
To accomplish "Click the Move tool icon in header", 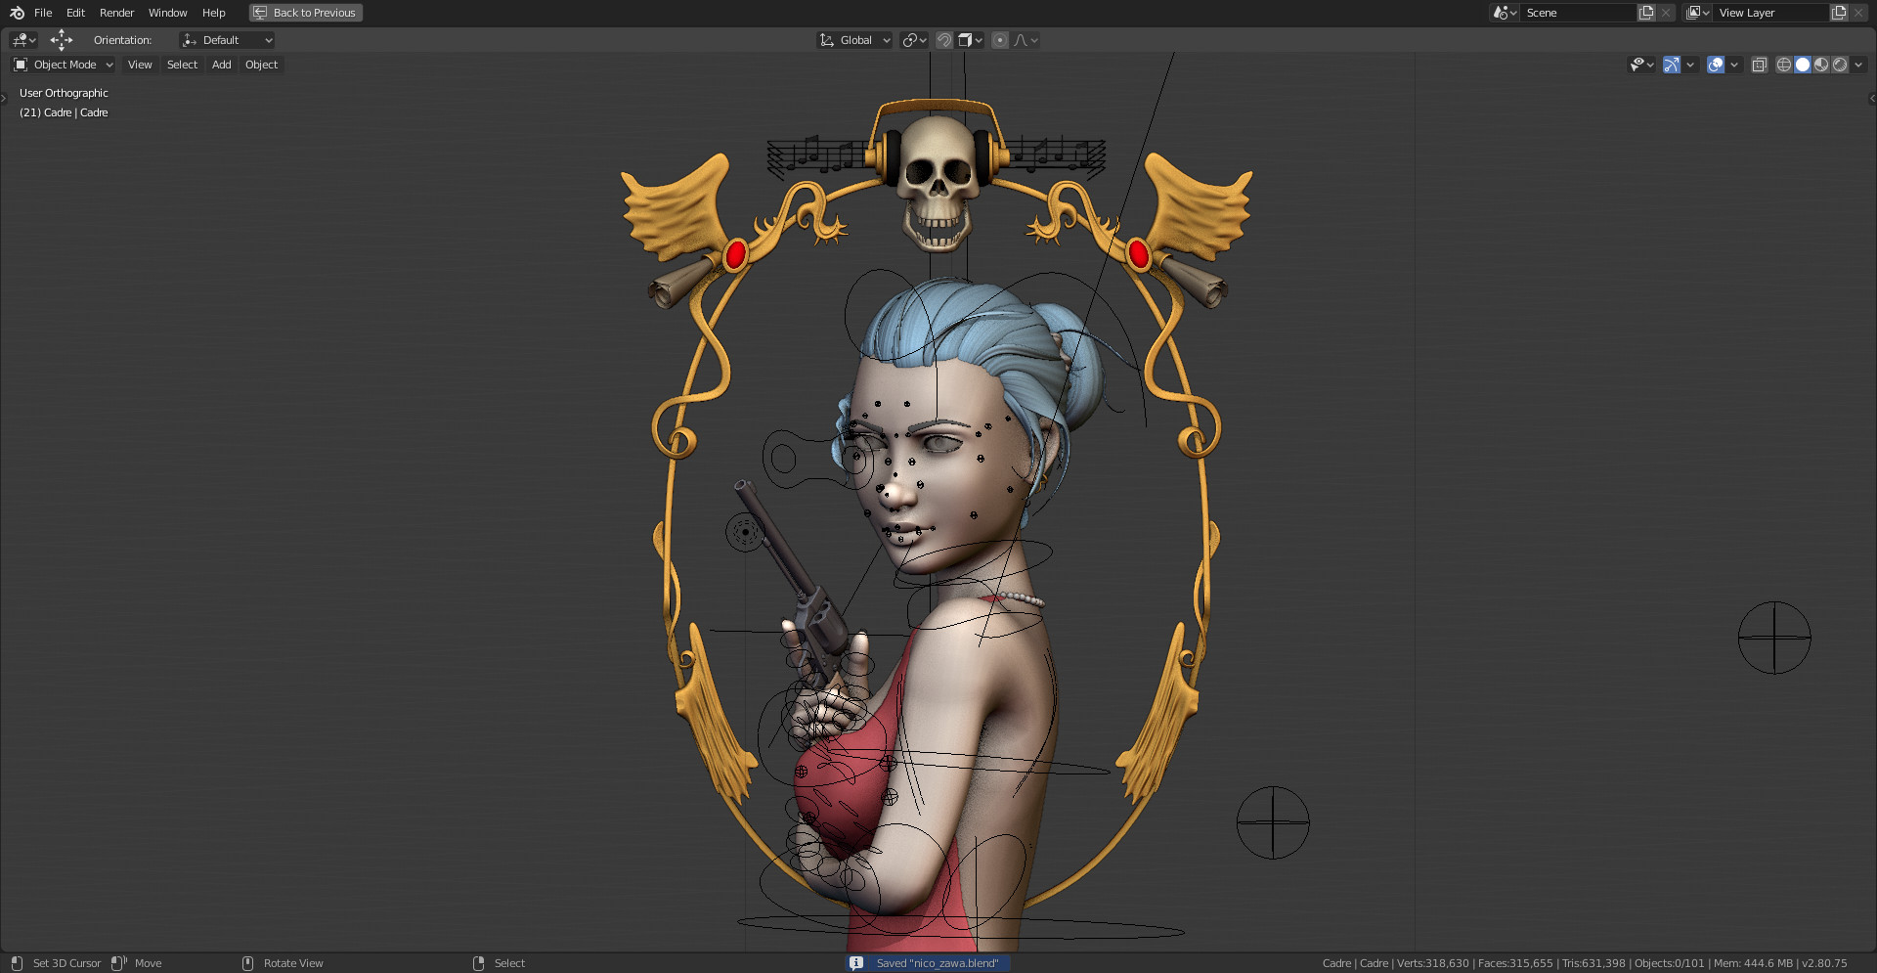I will (x=62, y=40).
